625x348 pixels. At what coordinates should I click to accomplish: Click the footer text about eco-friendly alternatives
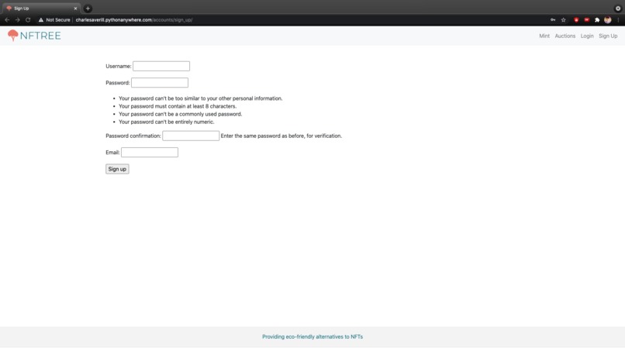[312, 337]
